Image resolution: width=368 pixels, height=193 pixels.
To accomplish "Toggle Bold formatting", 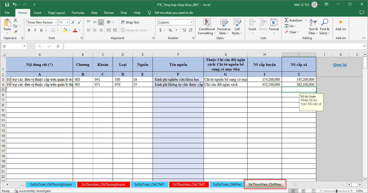I will pyautogui.click(x=29, y=30).
